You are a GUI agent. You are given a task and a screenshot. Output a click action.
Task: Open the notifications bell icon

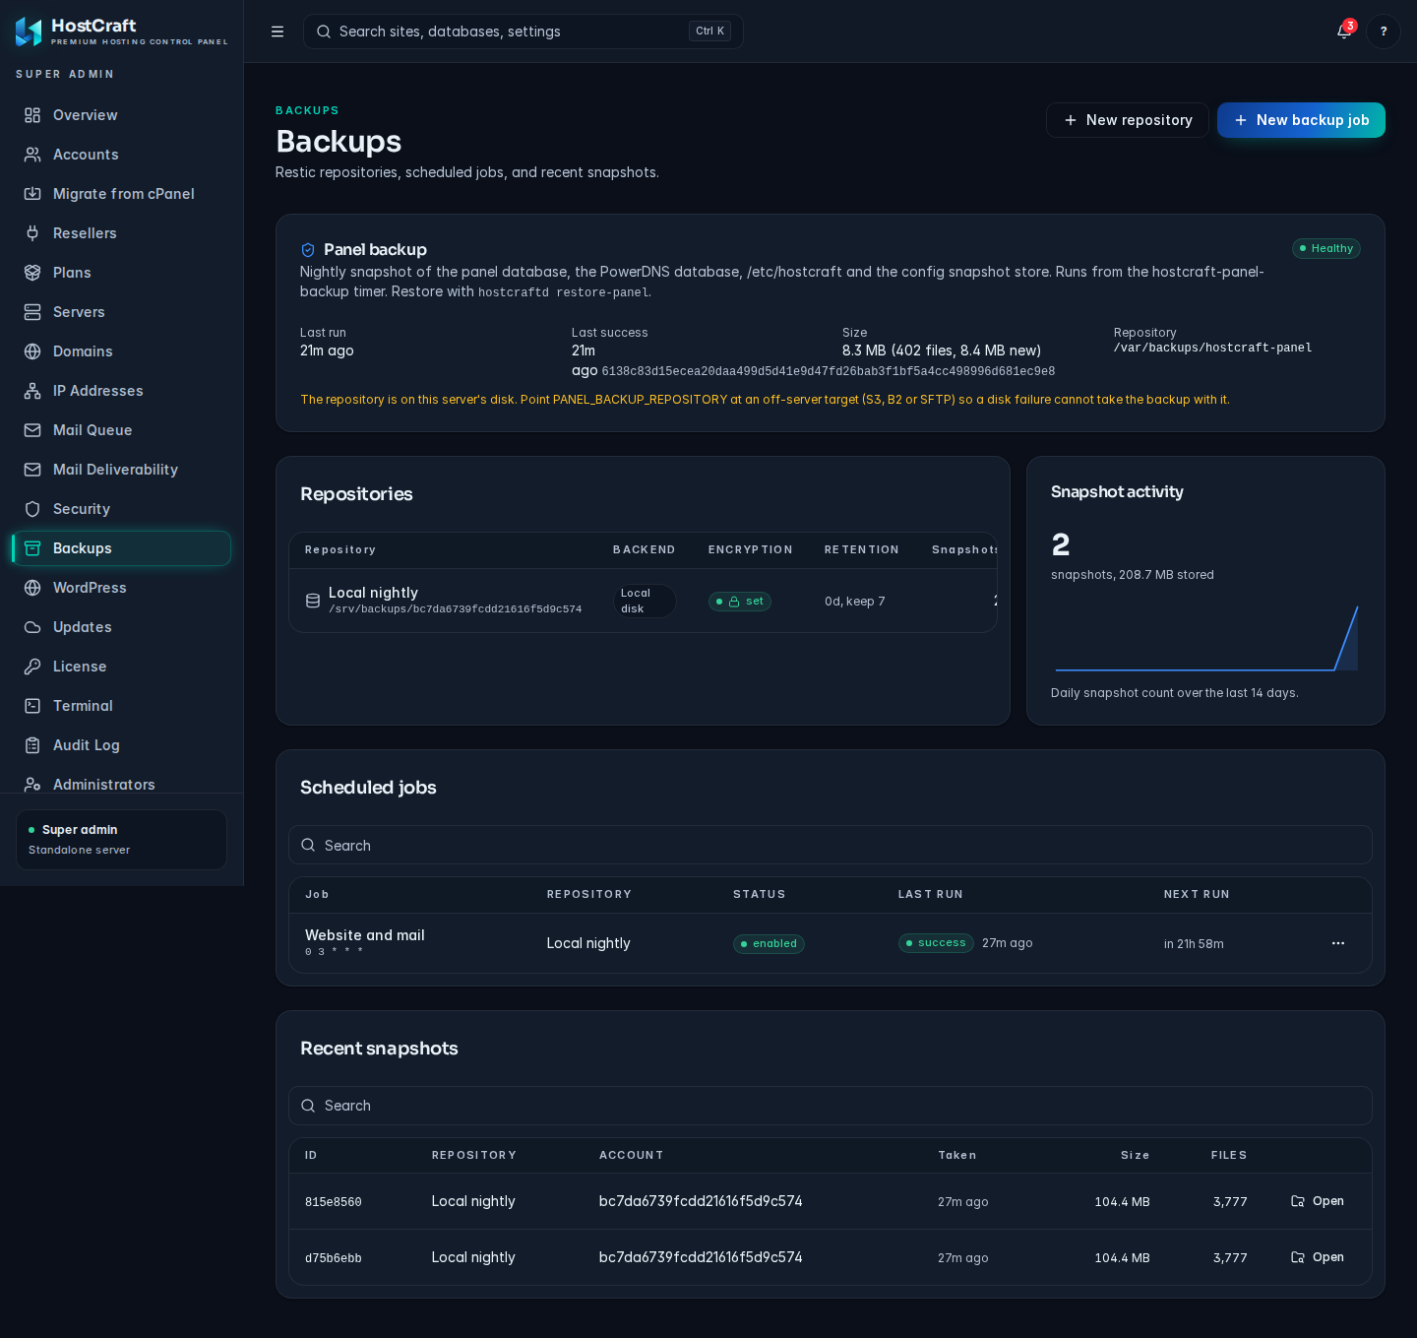tap(1344, 32)
